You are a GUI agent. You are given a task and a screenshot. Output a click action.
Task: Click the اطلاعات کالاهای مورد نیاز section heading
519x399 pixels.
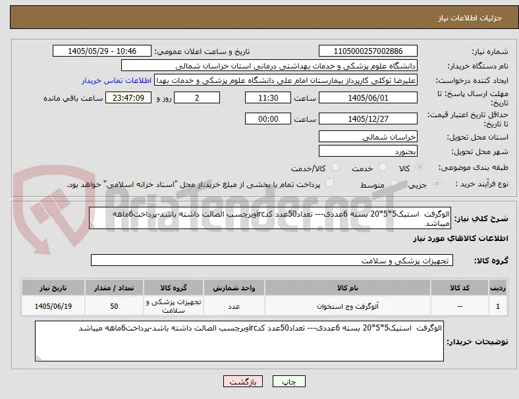click(x=460, y=238)
